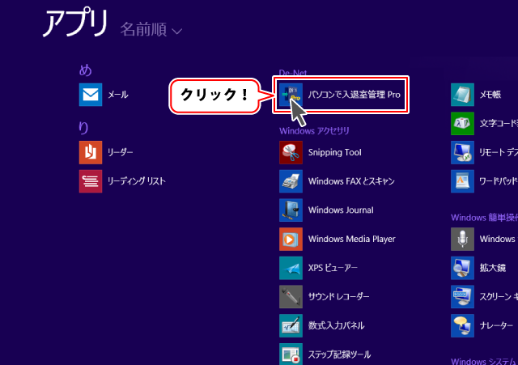Click the ワードパッド label text
Image resolution: width=518 pixels, height=365 pixels.
pyautogui.click(x=499, y=181)
